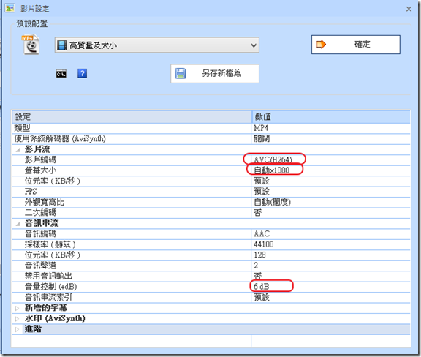Click the 6 dB volume value
The height and width of the screenshot is (357, 421).
click(262, 287)
